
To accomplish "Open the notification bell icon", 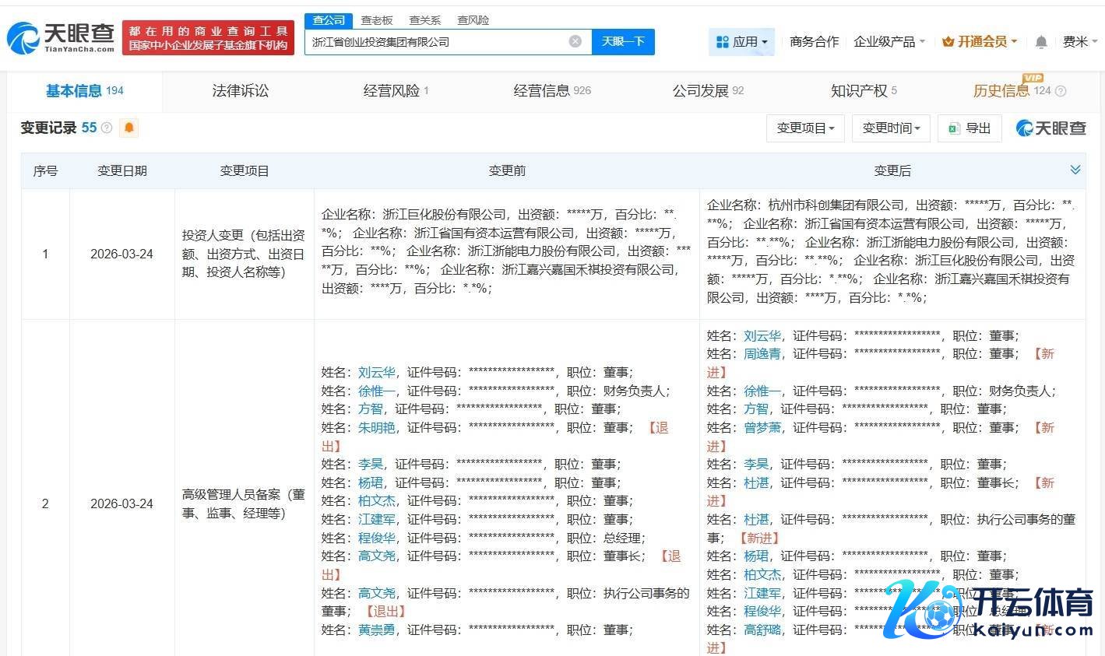I will click(1040, 42).
